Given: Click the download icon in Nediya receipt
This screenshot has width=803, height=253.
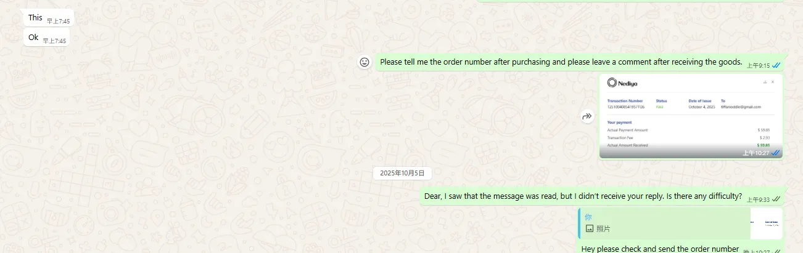Looking at the screenshot, I should pos(765,82).
